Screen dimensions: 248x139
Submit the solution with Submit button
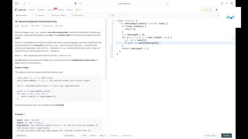click(x=226, y=136)
